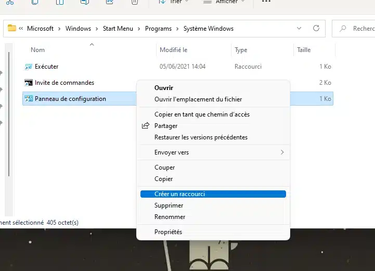Open the three-dots more options menu
Screen dimensions: 375x271
coord(266,2)
